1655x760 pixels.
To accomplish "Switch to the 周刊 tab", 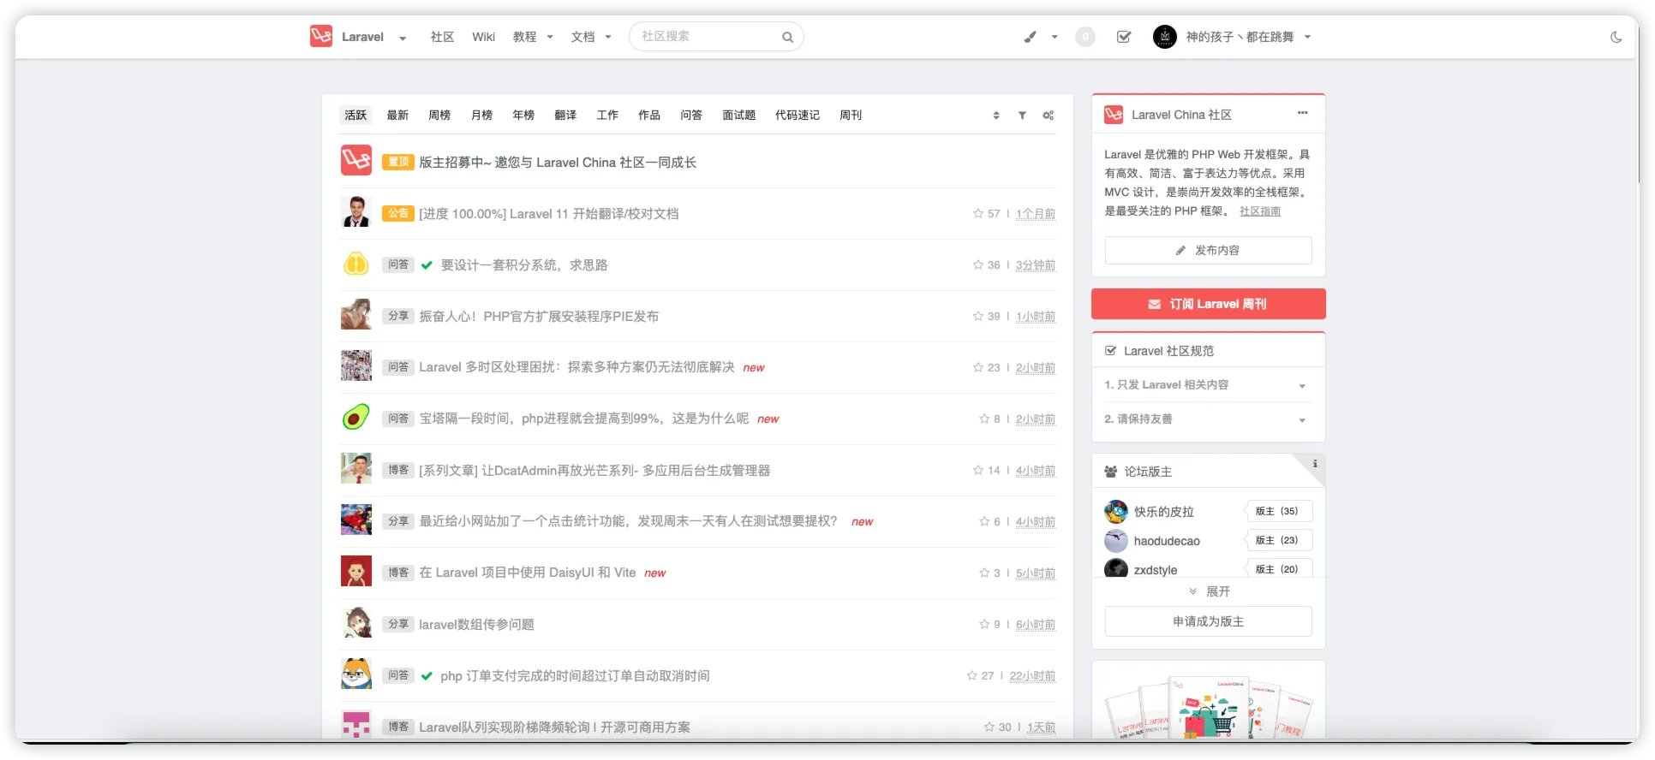I will pos(851,115).
